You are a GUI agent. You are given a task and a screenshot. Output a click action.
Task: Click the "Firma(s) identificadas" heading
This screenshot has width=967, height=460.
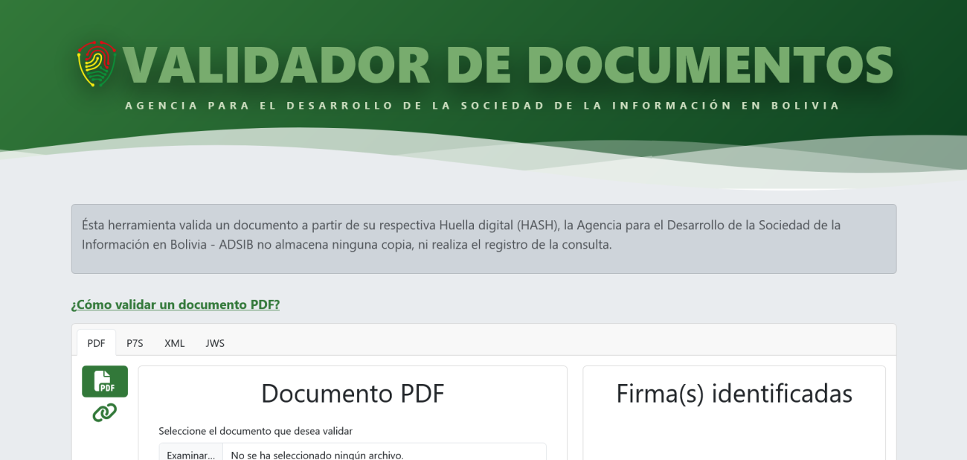[x=733, y=394]
